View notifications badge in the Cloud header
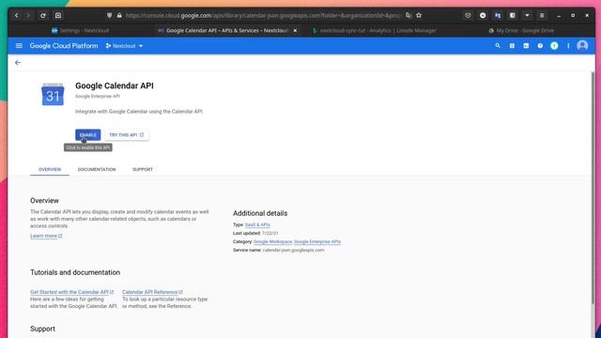 554,46
